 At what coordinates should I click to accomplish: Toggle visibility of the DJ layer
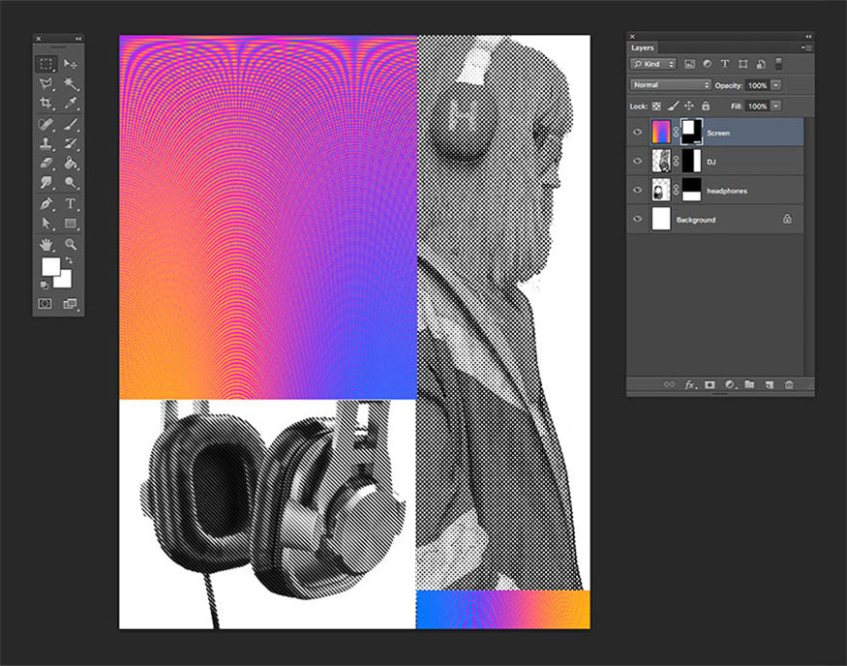point(637,161)
